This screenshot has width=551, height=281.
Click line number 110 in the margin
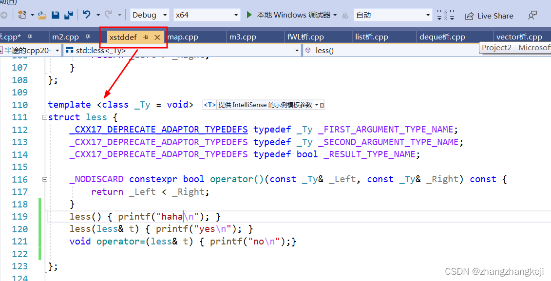[x=19, y=105]
